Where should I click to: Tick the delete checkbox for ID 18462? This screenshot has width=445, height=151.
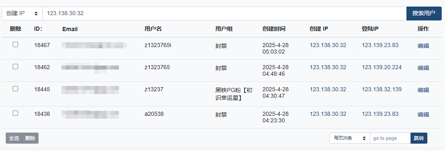tap(15, 66)
